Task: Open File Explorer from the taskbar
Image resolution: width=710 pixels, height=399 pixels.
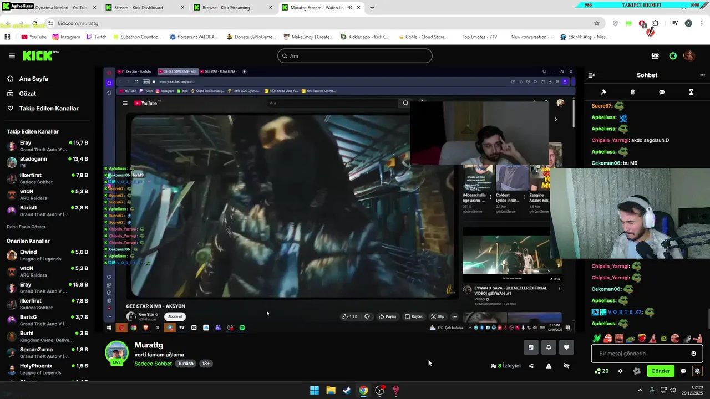Action: click(x=331, y=390)
